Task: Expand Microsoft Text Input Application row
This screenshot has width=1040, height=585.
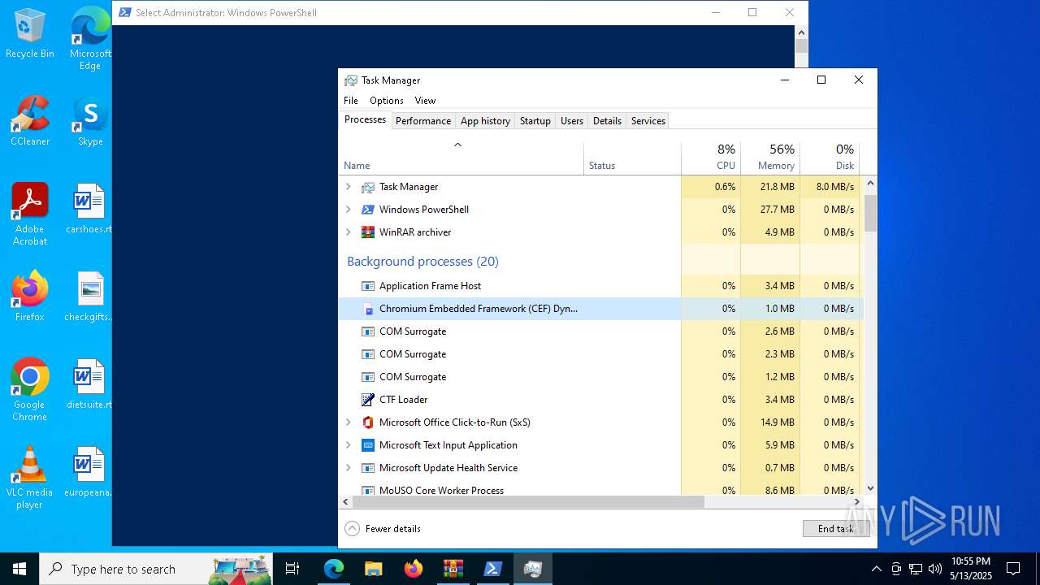Action: 349,445
